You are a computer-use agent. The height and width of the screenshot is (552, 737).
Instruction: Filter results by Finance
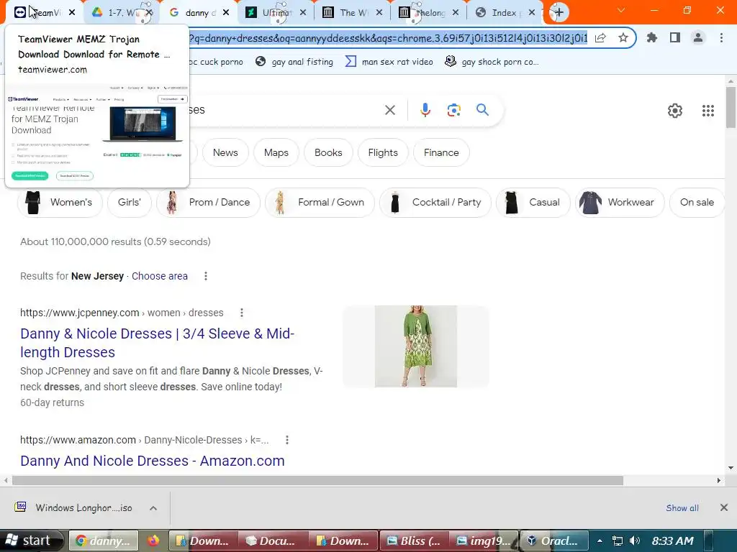pos(441,152)
